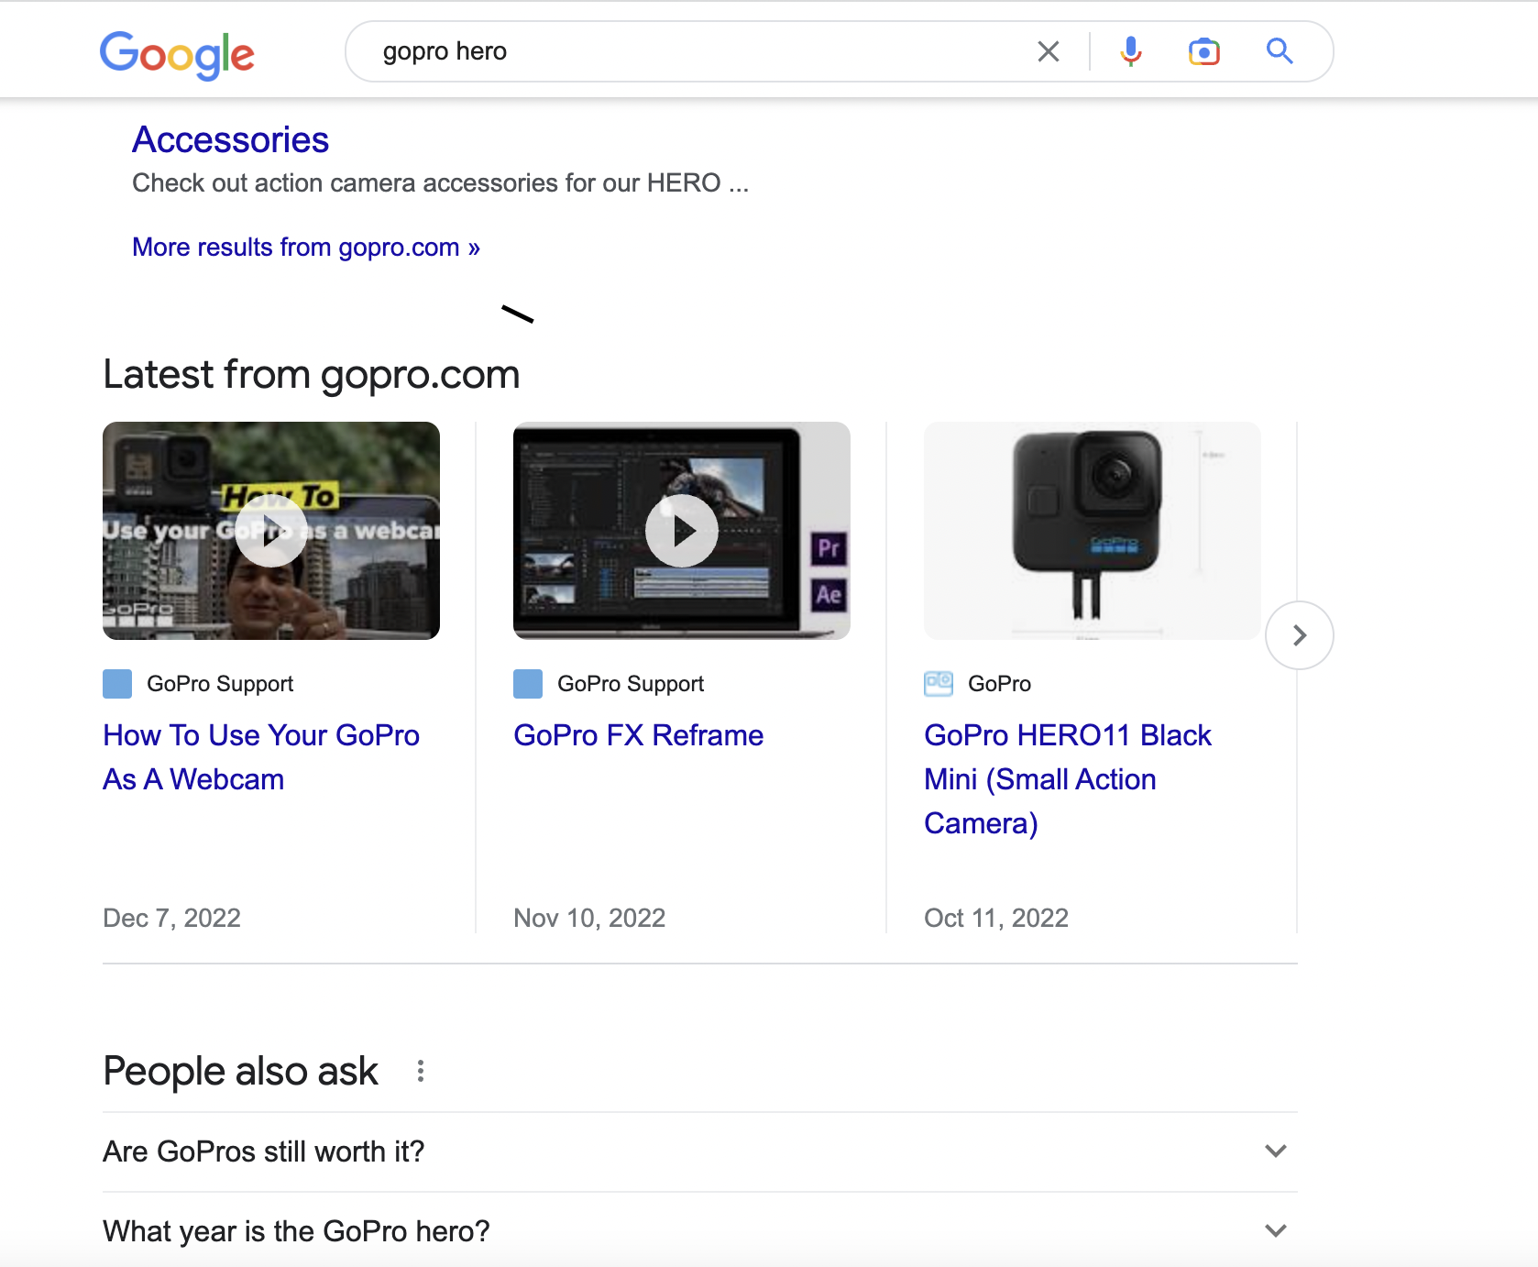Play the webcam how-to video thumbnail
The height and width of the screenshot is (1267, 1538).
point(271,531)
